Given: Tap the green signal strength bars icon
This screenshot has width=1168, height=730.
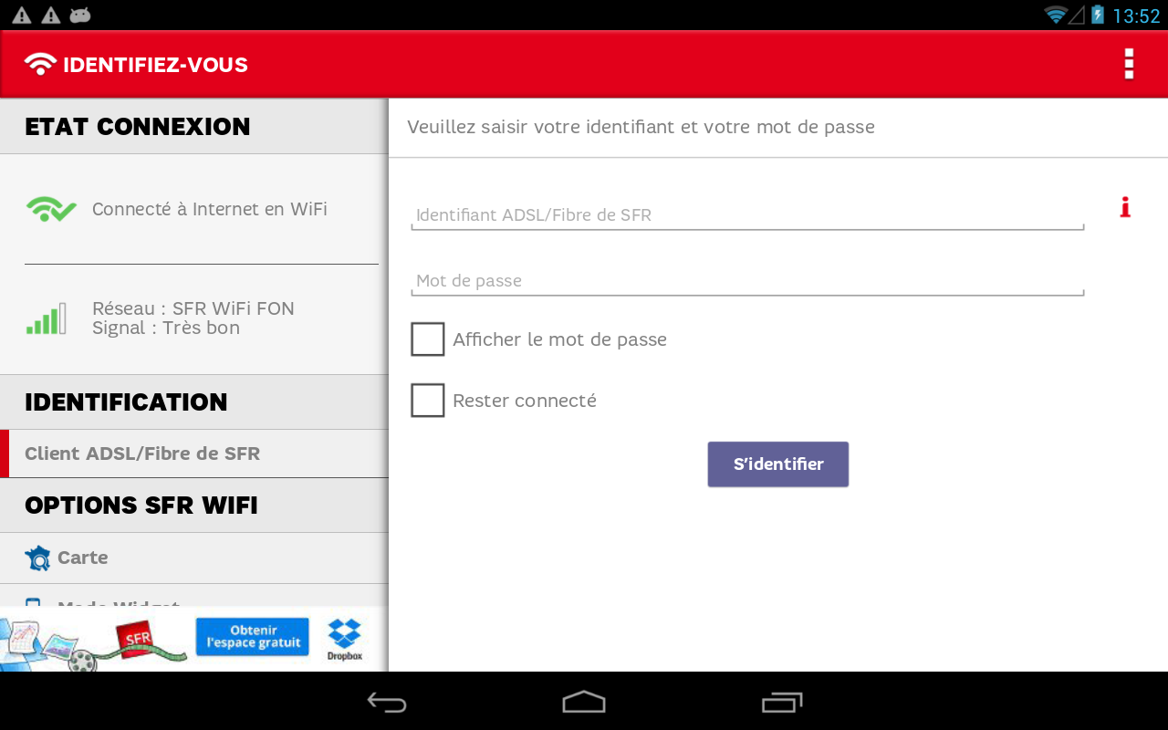Looking at the screenshot, I should (47, 318).
